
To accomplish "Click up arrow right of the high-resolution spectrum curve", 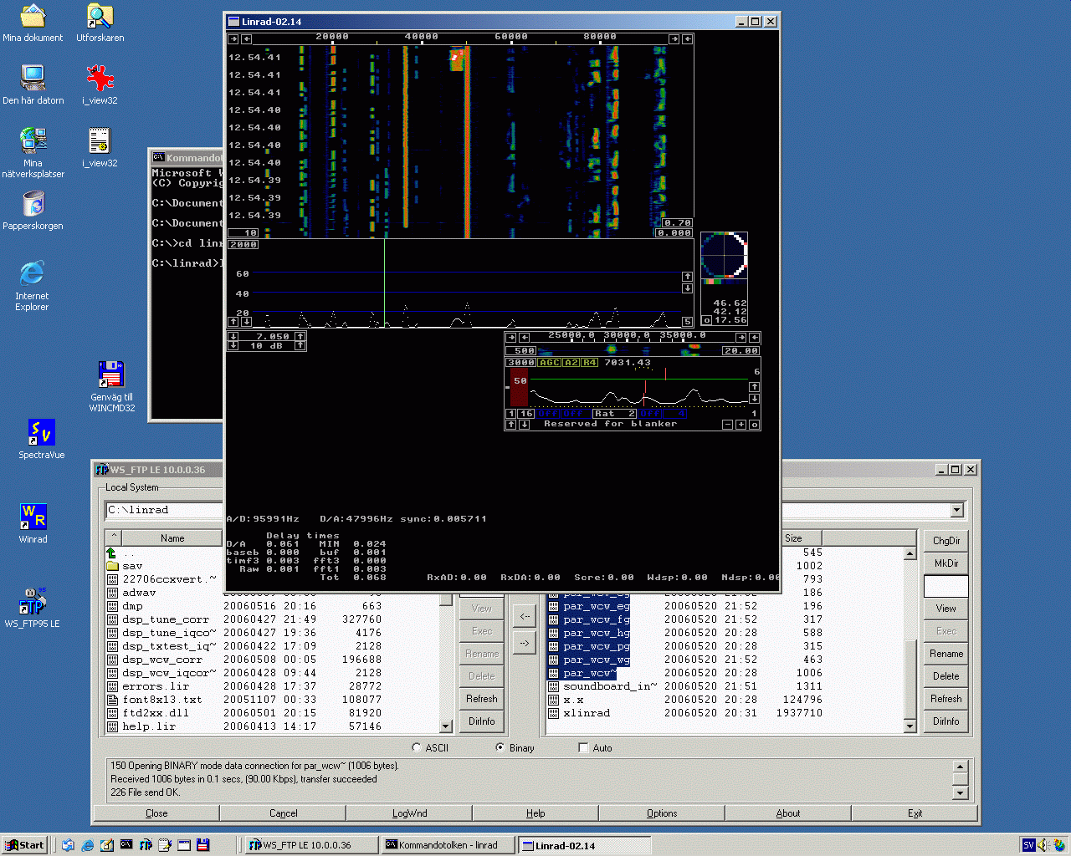I will pos(754,386).
